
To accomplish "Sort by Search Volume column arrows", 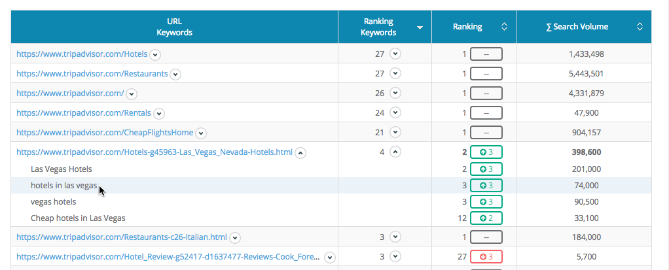I will click(640, 27).
